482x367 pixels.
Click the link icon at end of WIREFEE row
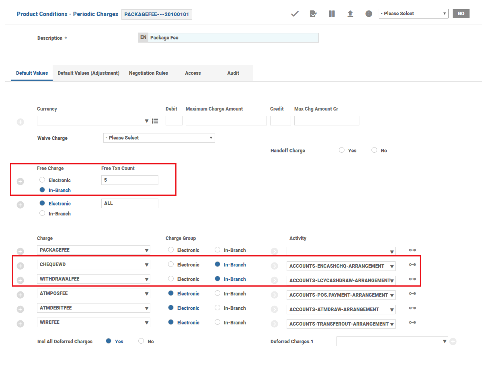tap(412, 322)
